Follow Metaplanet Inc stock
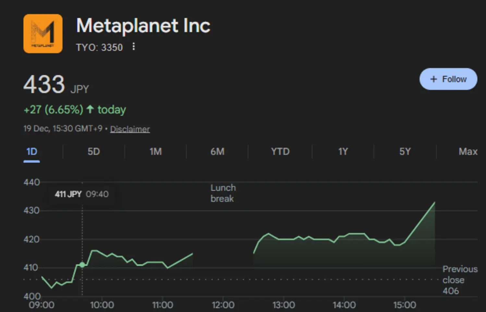 coord(448,79)
